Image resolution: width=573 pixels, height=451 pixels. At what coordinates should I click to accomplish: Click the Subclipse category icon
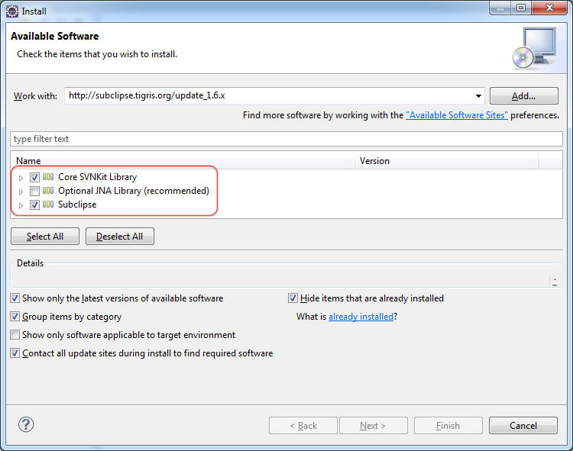click(x=48, y=205)
